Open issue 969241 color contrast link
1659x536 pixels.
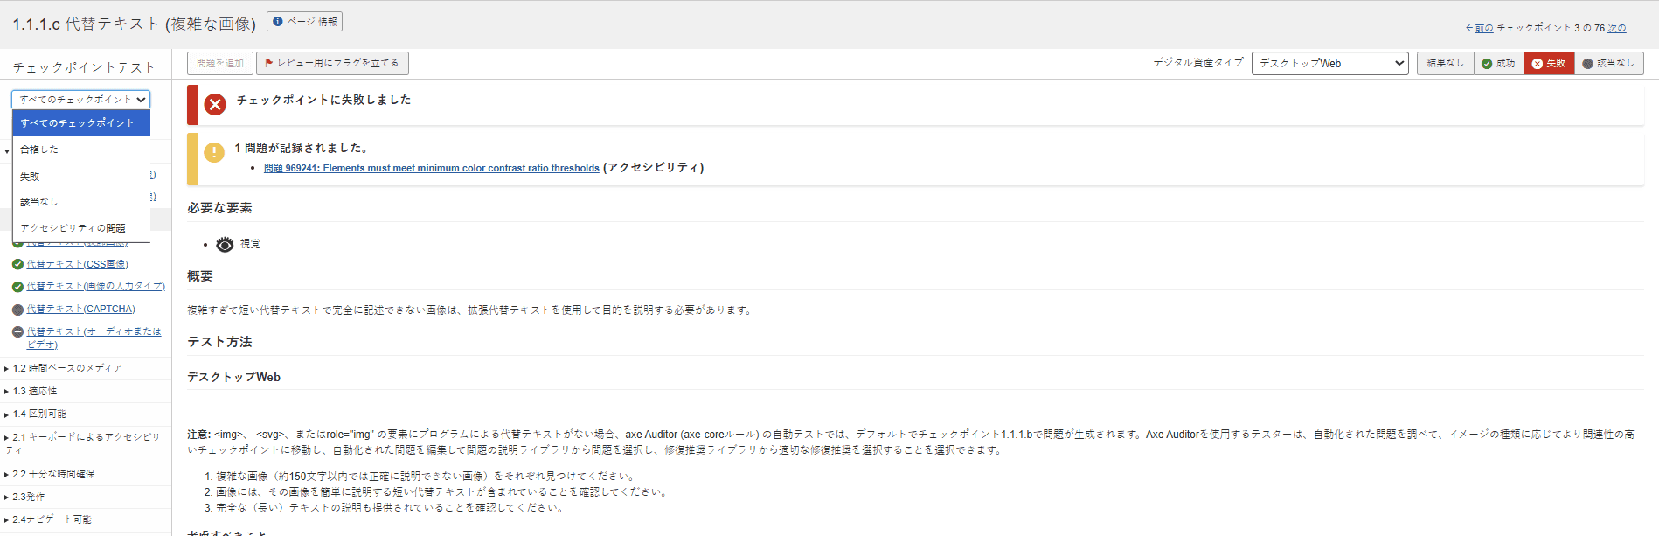(432, 169)
